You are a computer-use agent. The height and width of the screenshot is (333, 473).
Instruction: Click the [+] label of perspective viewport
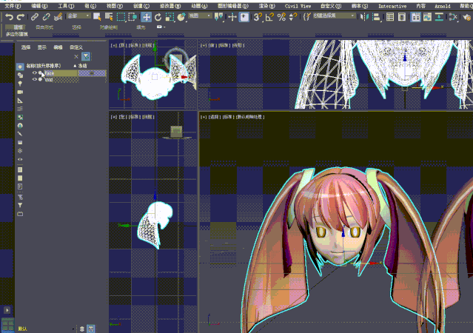(x=204, y=117)
